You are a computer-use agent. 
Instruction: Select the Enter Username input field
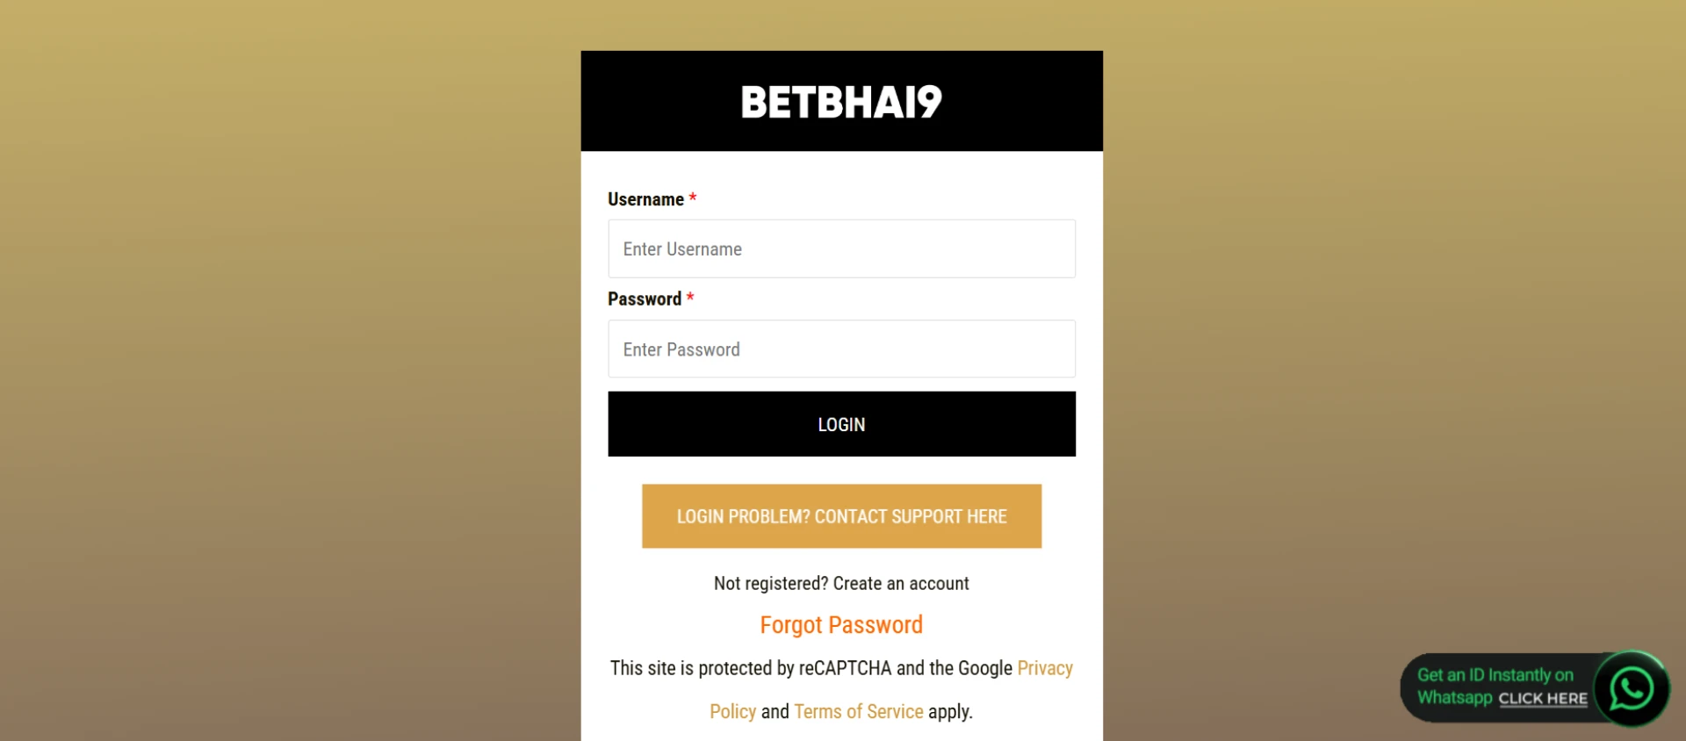point(841,248)
